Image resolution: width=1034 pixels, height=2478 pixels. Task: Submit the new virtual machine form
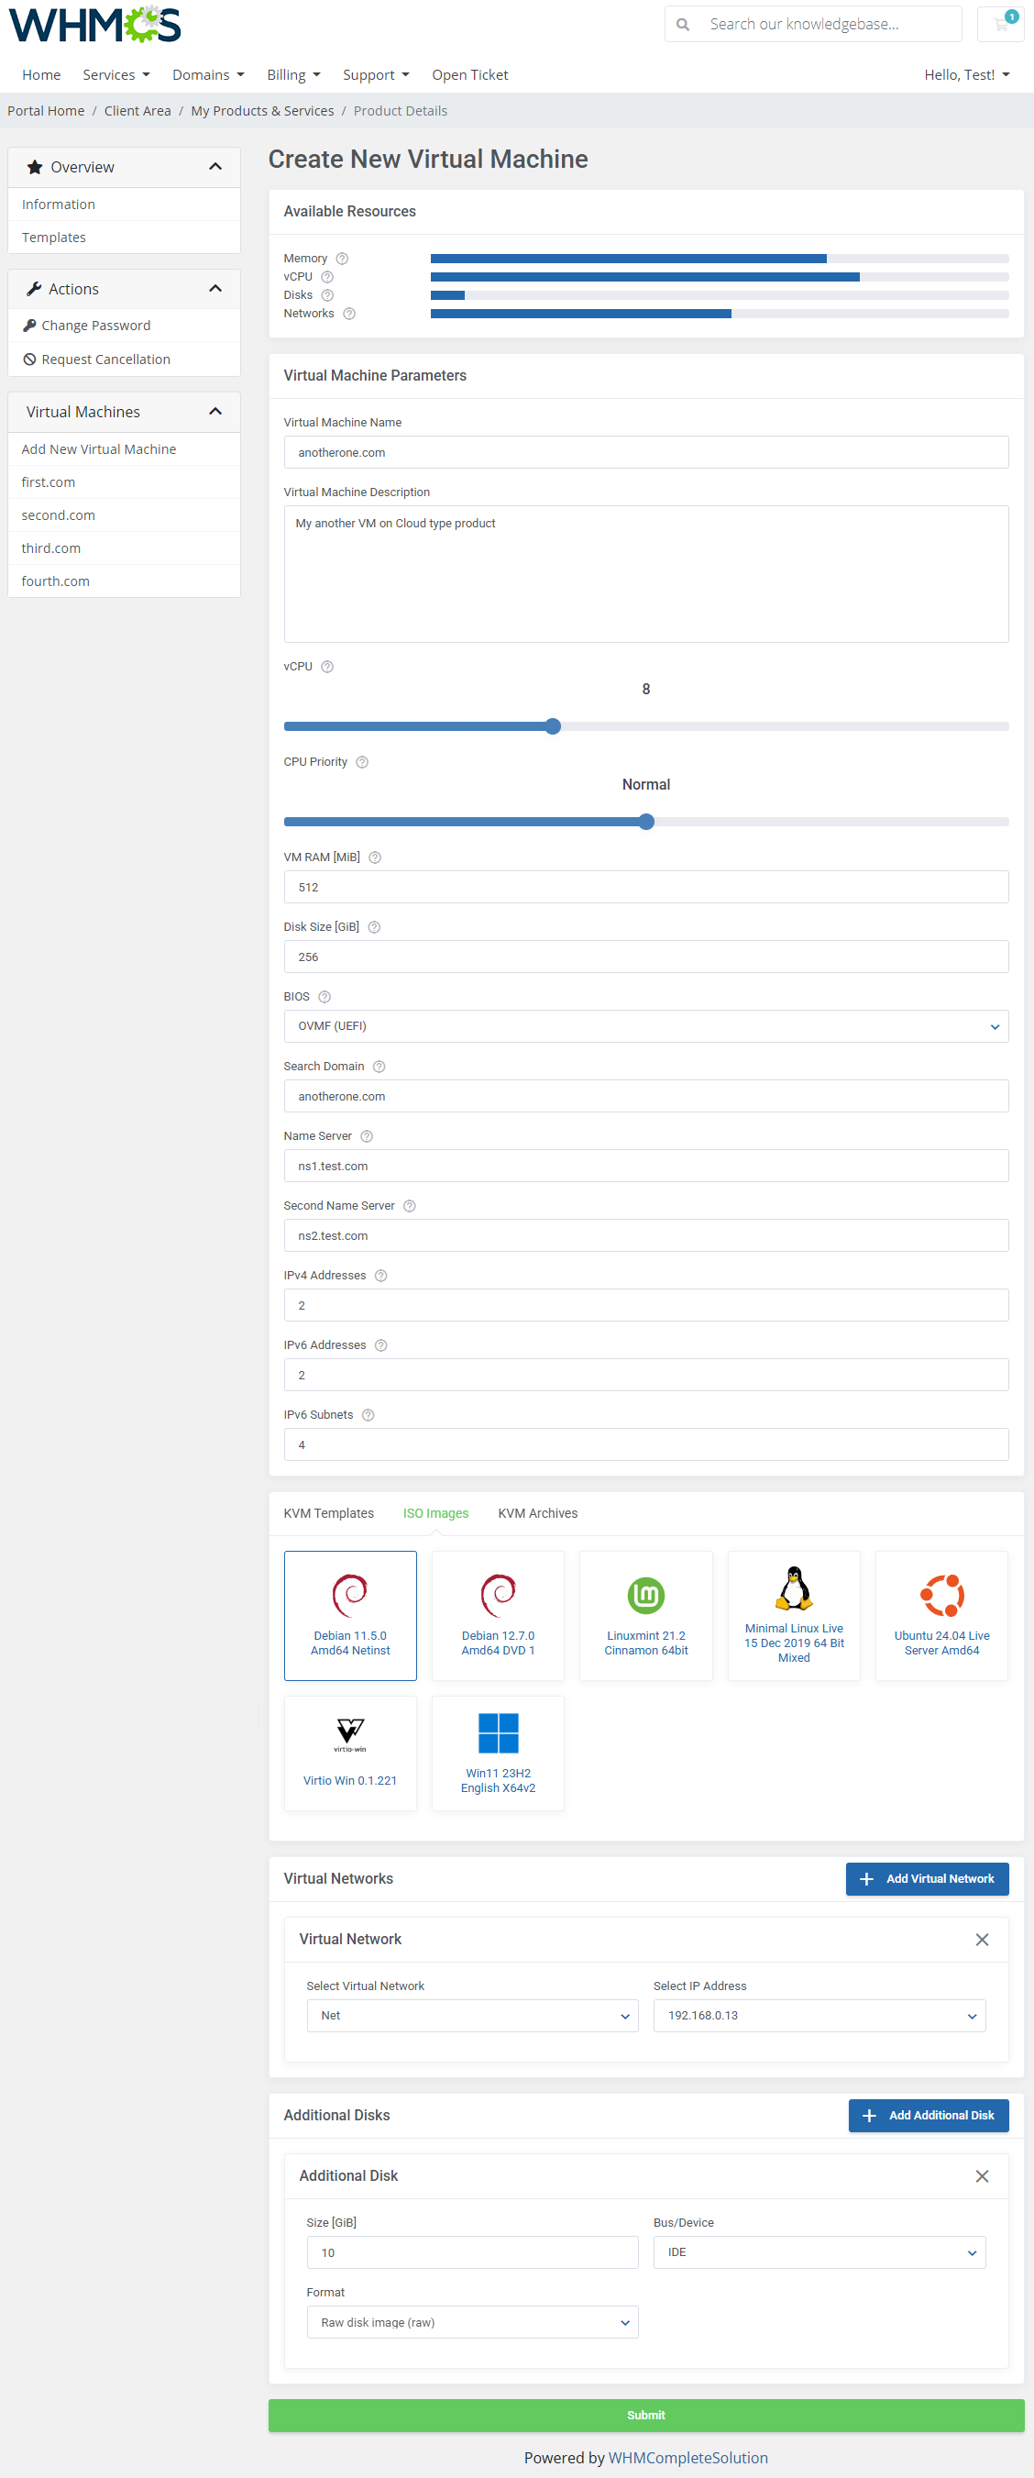(x=646, y=2416)
